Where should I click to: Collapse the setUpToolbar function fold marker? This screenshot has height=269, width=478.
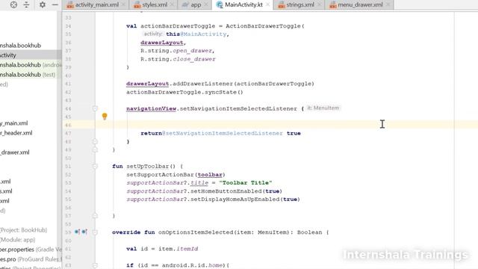(x=95, y=166)
